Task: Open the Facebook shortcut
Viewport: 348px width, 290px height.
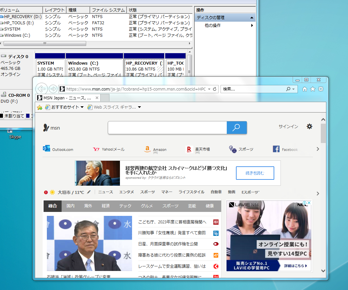Action: [285, 149]
